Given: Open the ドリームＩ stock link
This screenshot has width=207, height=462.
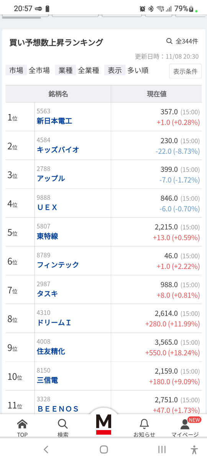Looking at the screenshot, I should click(x=54, y=323).
